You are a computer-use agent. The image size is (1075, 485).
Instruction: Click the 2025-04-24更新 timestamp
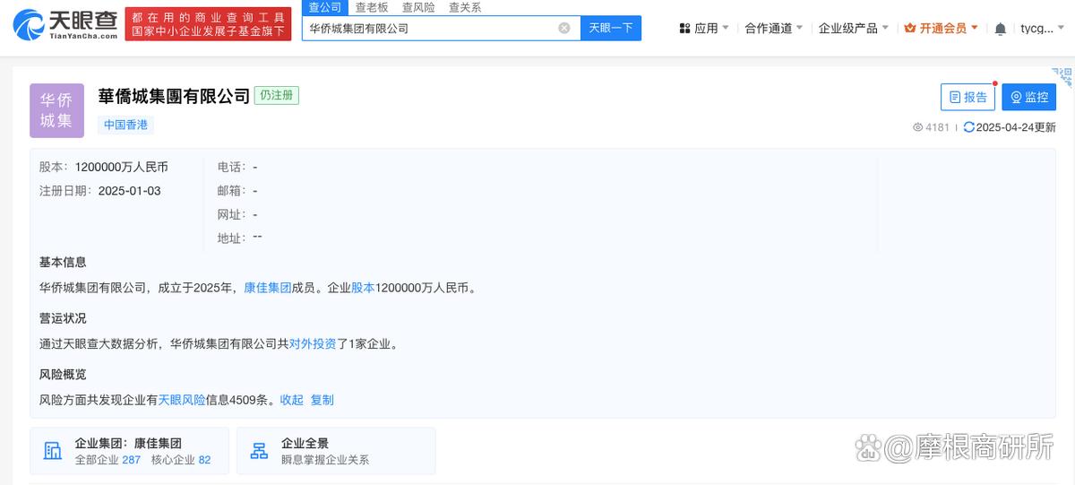pos(1016,127)
